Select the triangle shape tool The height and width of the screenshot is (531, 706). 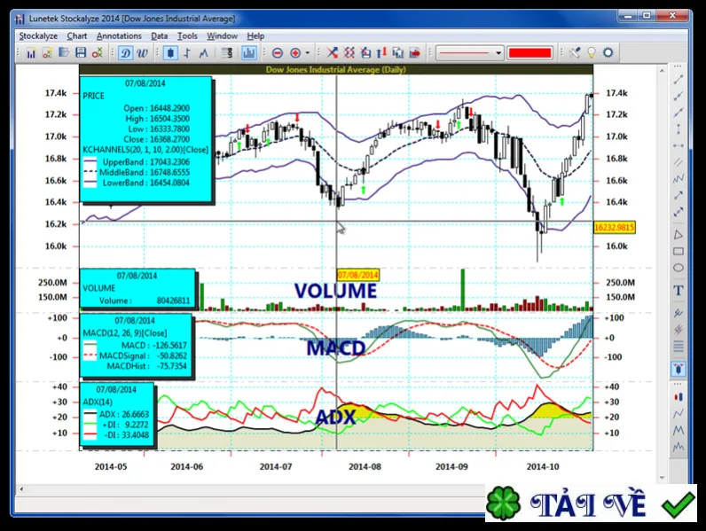tap(679, 234)
